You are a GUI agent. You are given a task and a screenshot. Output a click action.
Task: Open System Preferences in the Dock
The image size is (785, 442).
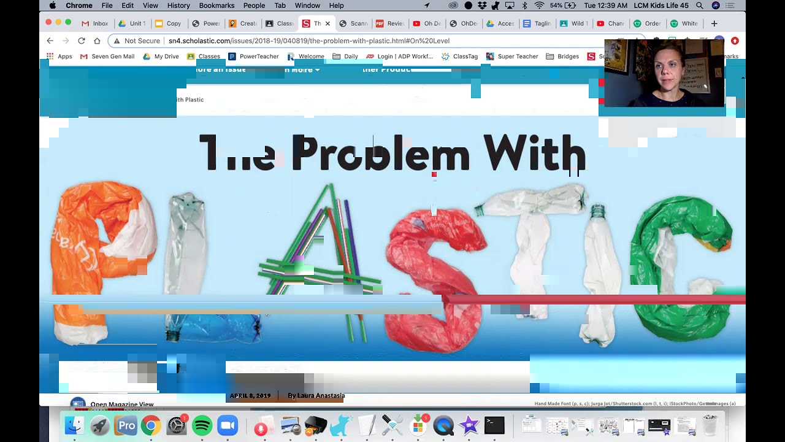click(177, 425)
